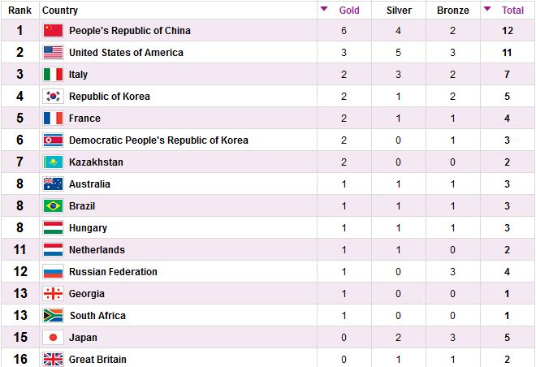Click the United States of America flag icon

tap(53, 52)
